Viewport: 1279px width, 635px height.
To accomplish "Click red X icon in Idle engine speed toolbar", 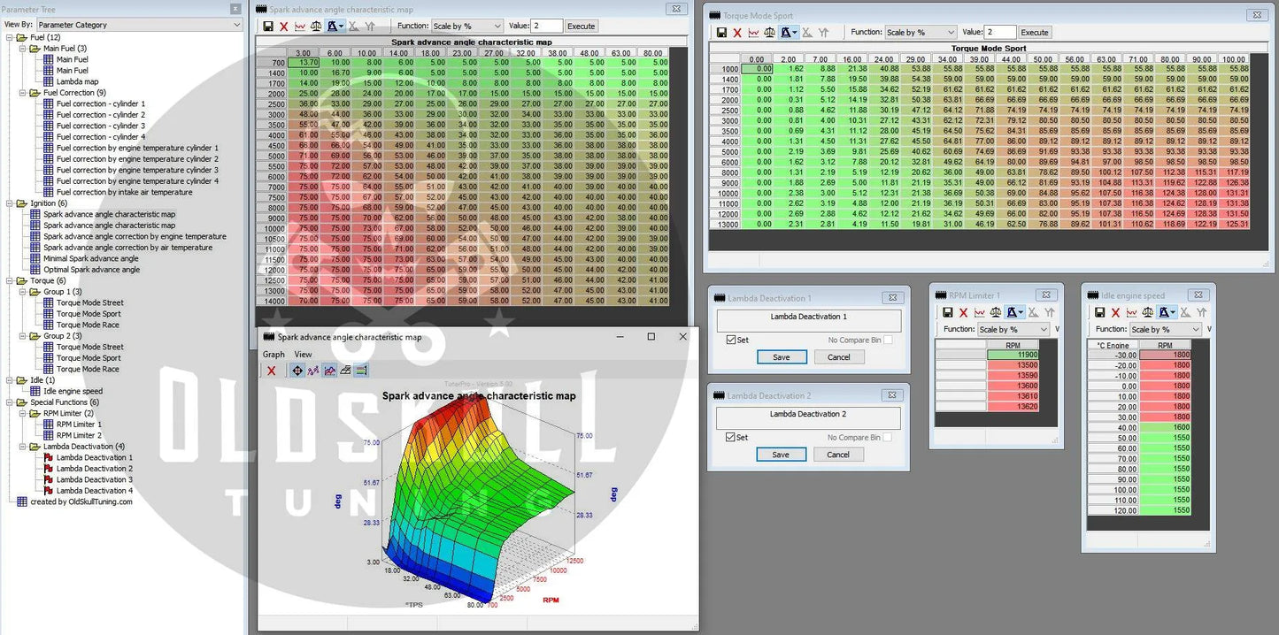I will [1115, 313].
